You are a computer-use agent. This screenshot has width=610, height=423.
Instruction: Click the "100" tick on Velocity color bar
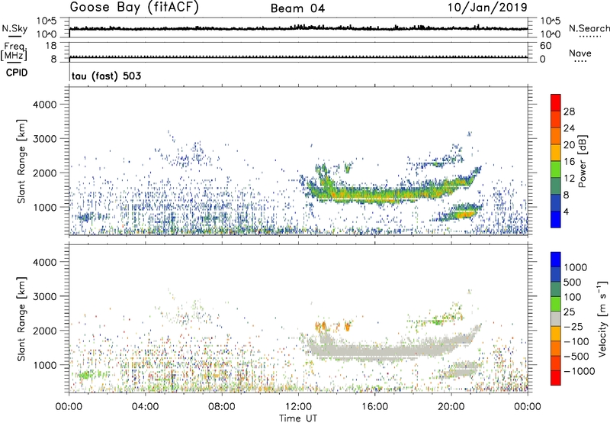click(571, 297)
